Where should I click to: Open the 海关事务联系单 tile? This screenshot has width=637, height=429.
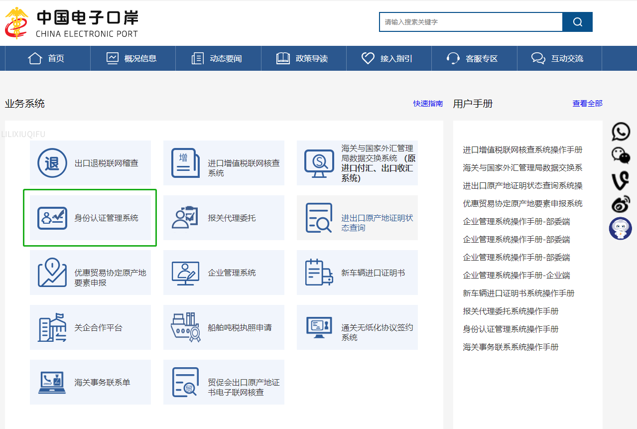[90, 382]
